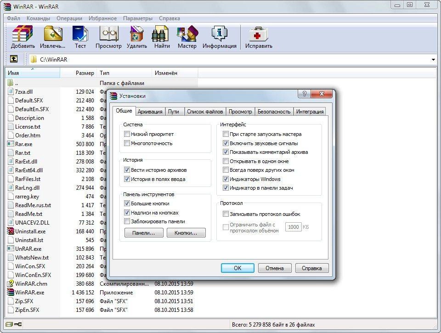Viewport: 441px width, 333px height.
Task: Select the WinRAR.exe file icon
Action: pyautogui.click(x=11, y=292)
